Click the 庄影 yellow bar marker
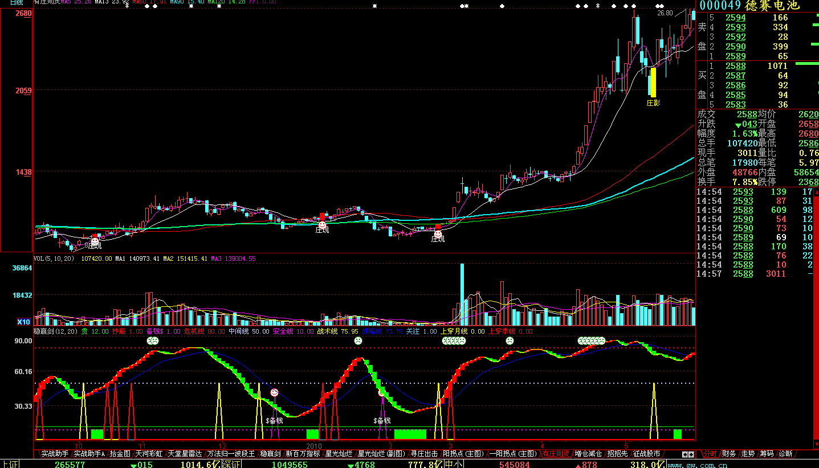This screenshot has height=468, width=819. (x=653, y=83)
